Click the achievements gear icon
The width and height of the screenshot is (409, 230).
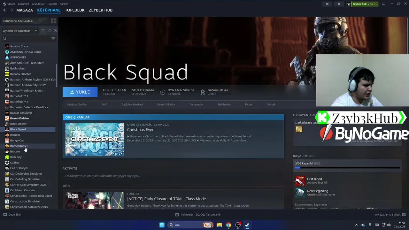(x=203, y=92)
